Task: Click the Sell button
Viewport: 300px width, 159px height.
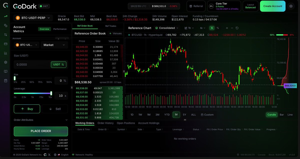Action: 55,109
